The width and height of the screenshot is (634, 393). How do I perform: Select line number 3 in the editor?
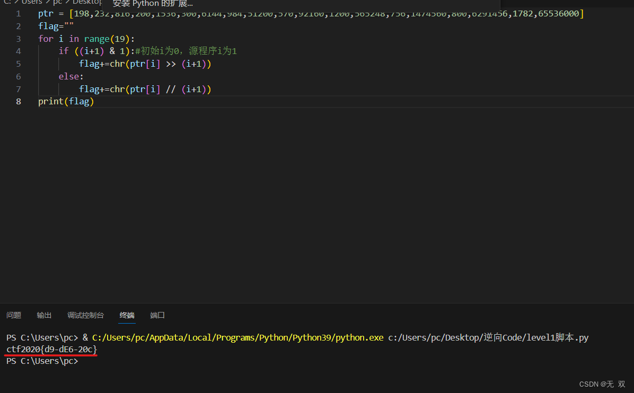click(x=19, y=38)
